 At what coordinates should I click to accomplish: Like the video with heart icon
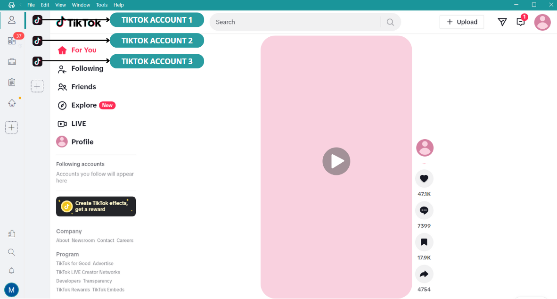[x=424, y=178]
